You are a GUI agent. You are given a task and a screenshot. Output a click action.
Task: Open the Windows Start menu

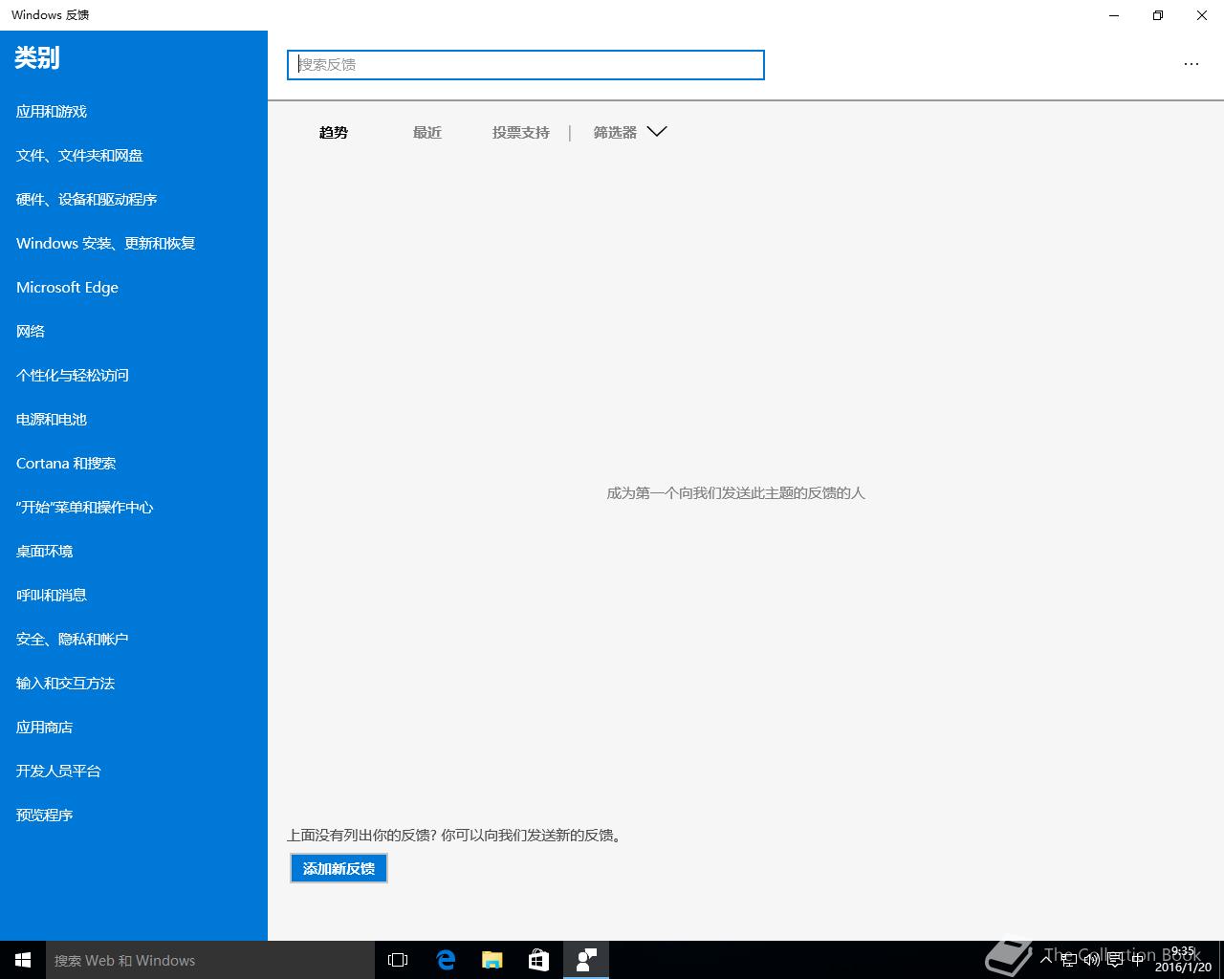point(23,960)
